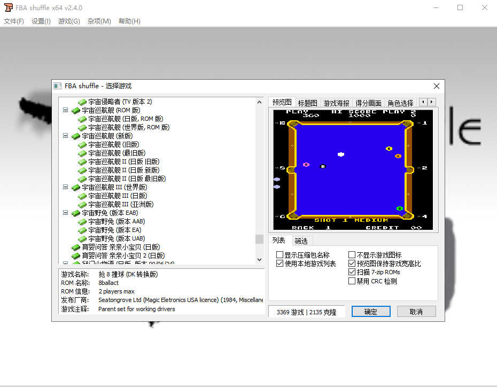Click the ROM icon beside 宇宙巡航舰 III (亚洲版)

tap(82, 204)
